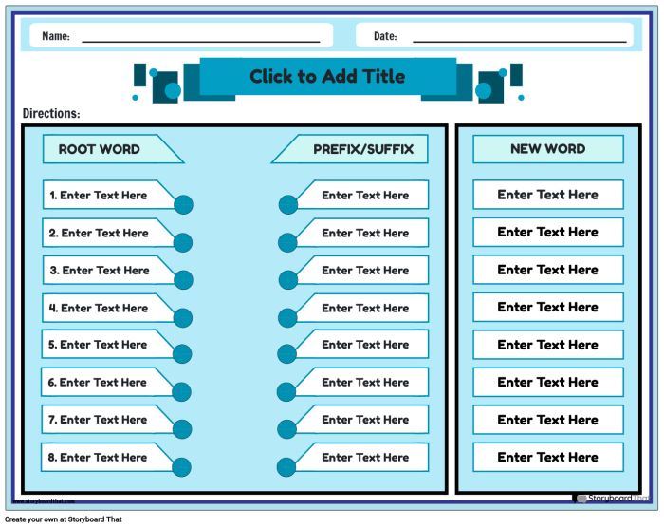Image resolution: width=664 pixels, height=528 pixels.
Task: Click the Name input line
Action: 201,40
